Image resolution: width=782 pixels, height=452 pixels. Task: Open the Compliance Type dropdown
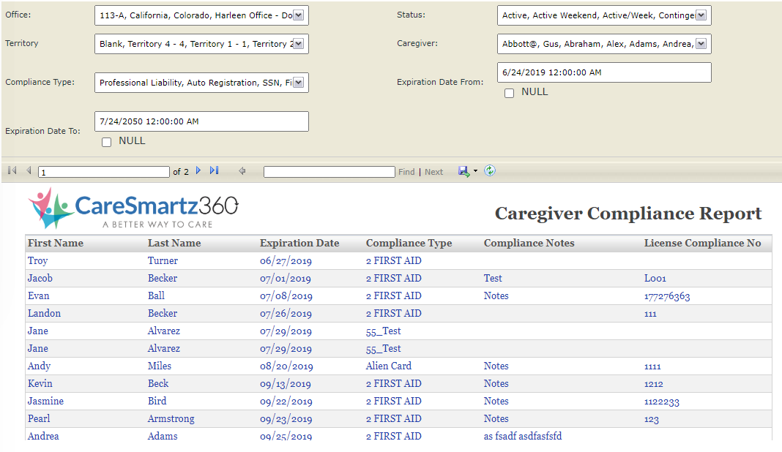coord(299,83)
